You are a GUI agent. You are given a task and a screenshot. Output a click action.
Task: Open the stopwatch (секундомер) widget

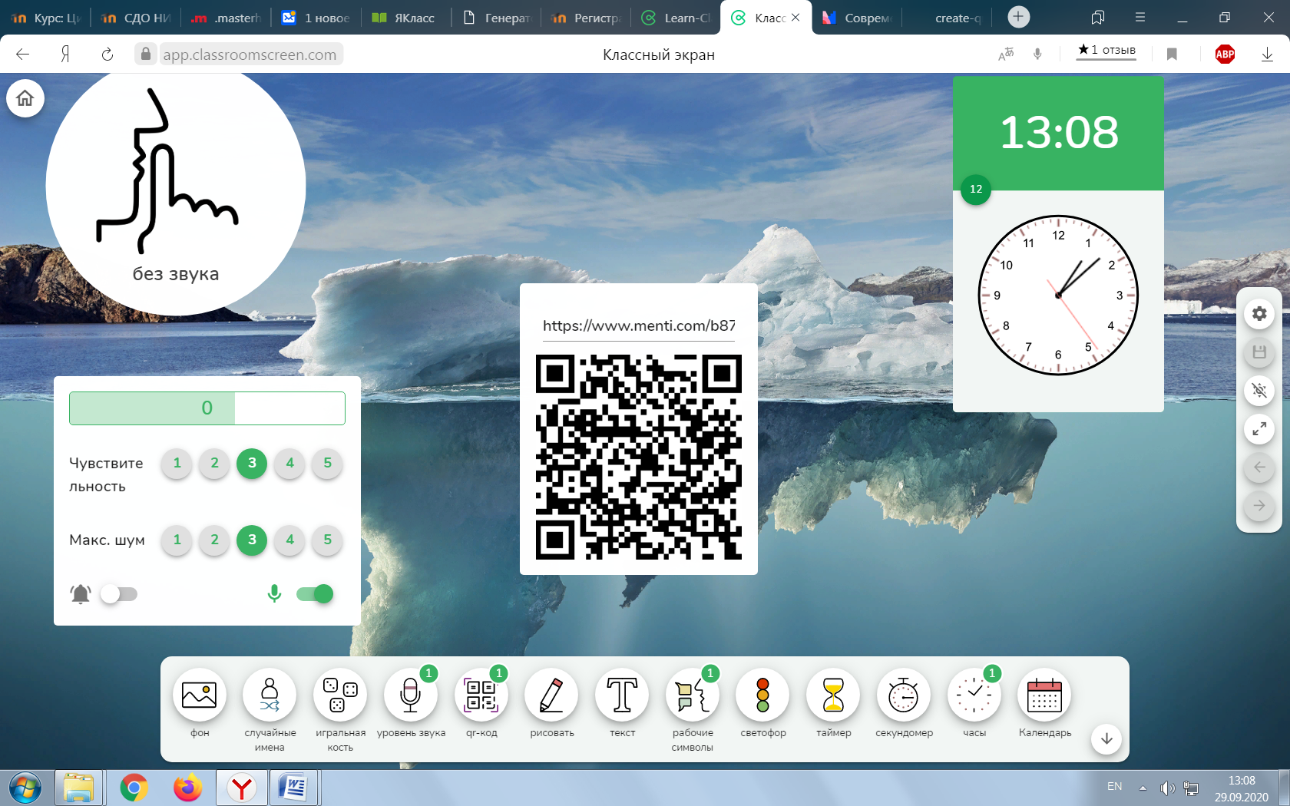click(904, 695)
